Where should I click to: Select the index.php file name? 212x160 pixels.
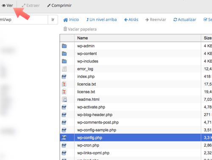coord(86,76)
